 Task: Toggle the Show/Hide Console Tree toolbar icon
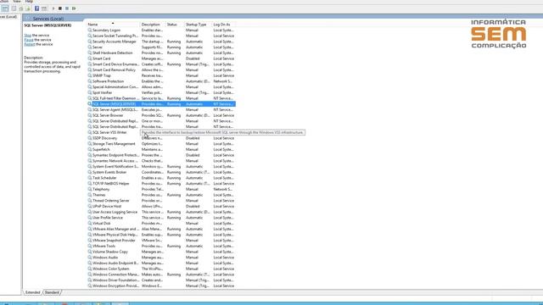point(5,8)
